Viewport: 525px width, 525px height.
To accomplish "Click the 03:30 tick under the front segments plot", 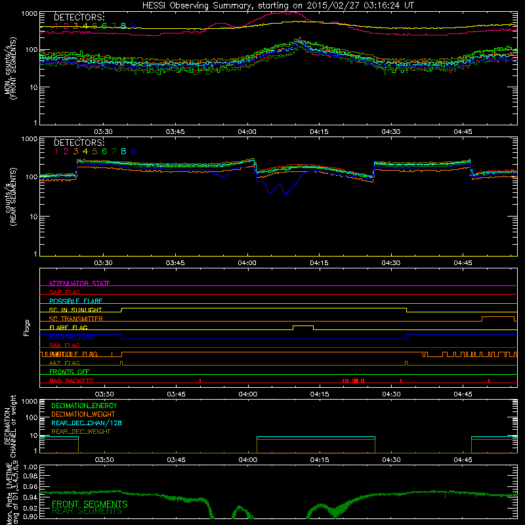I will click(103, 132).
